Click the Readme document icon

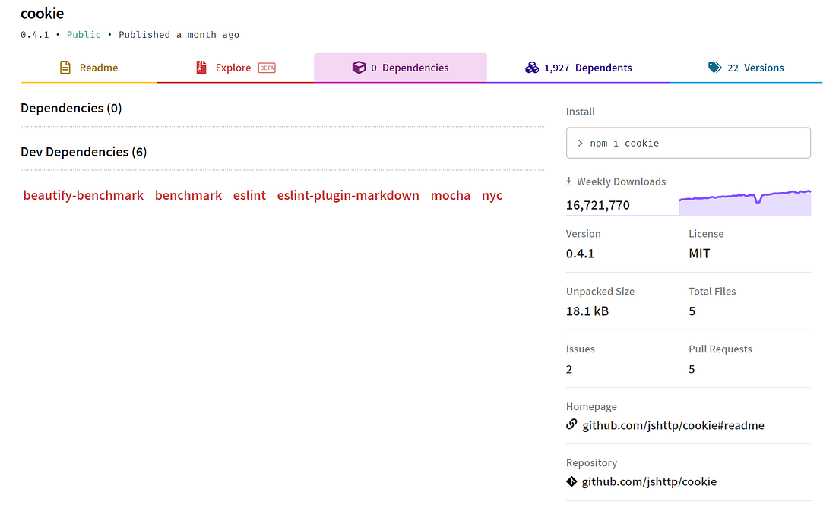point(64,68)
